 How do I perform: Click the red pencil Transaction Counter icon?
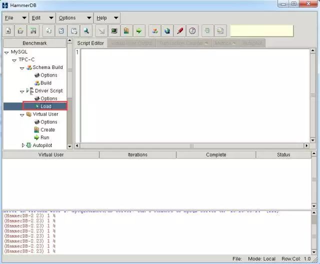point(180,31)
